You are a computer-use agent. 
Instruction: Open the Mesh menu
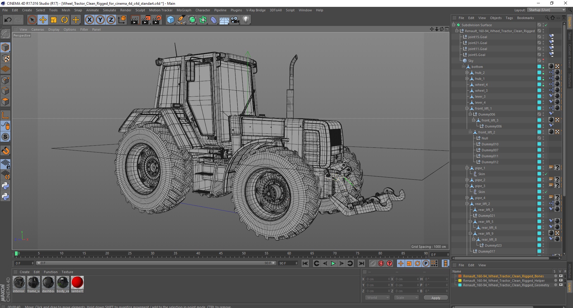coord(66,10)
